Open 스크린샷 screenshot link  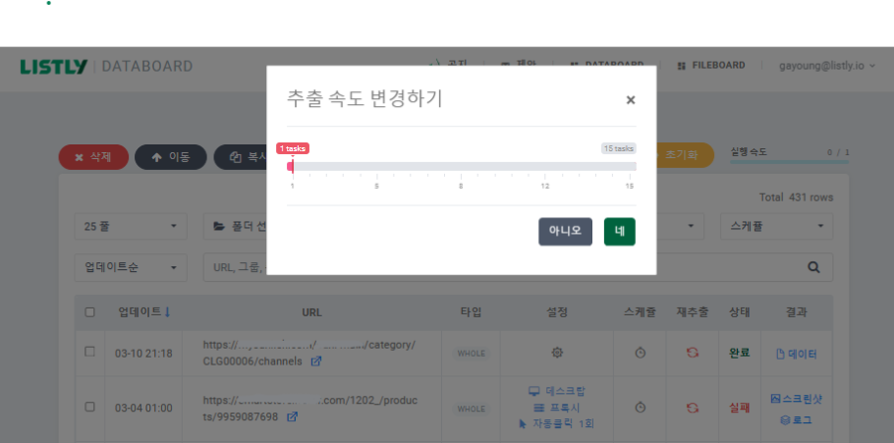click(796, 398)
